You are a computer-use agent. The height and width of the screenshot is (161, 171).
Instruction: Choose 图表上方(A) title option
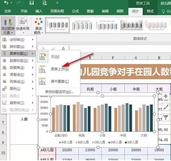tap(58, 69)
